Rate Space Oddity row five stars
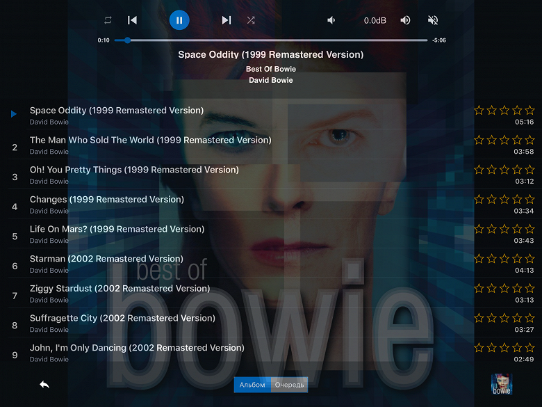The image size is (542, 407). point(530,111)
